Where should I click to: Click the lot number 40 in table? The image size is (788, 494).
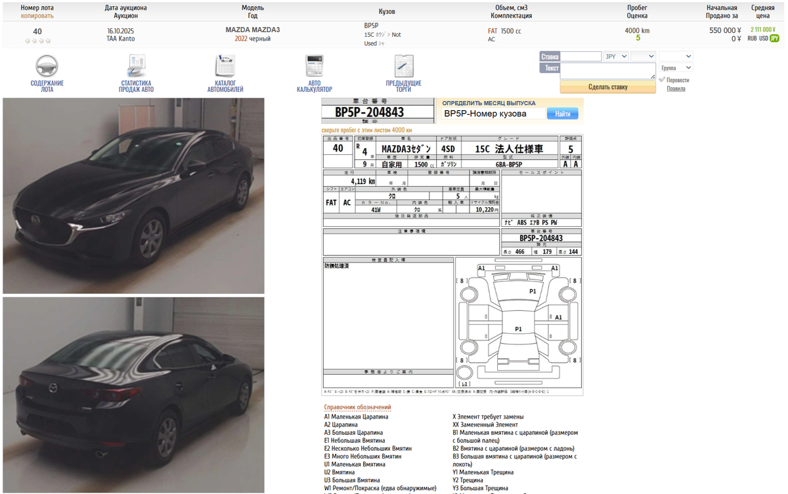click(37, 31)
